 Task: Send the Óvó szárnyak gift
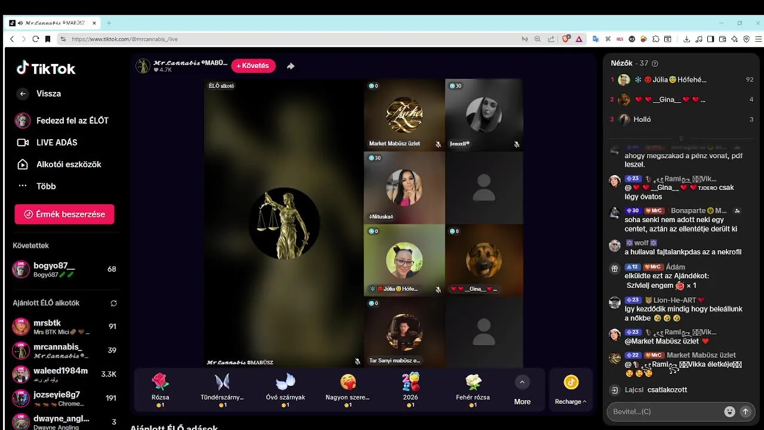click(285, 390)
